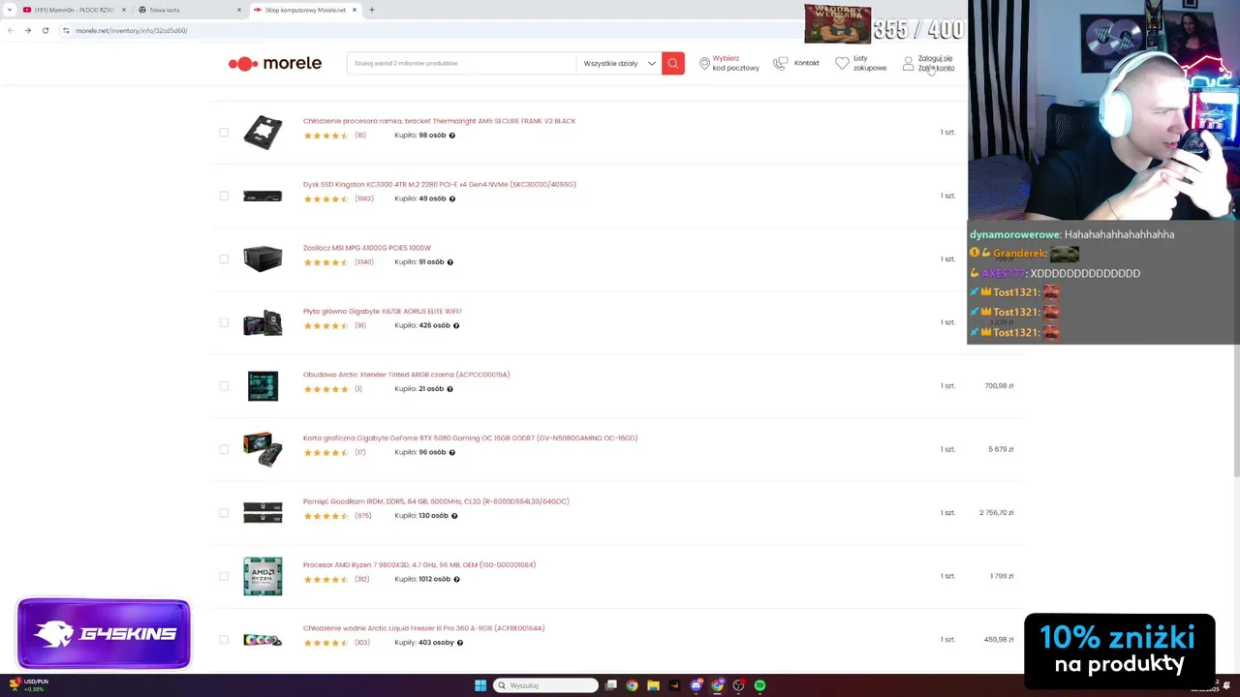Screen dimensions: 1240x697
Task: Click the info icon next to Kupiło: 130 osób
Action: [x=454, y=516]
